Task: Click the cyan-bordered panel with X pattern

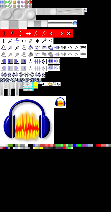Action: pyautogui.click(x=28, y=86)
